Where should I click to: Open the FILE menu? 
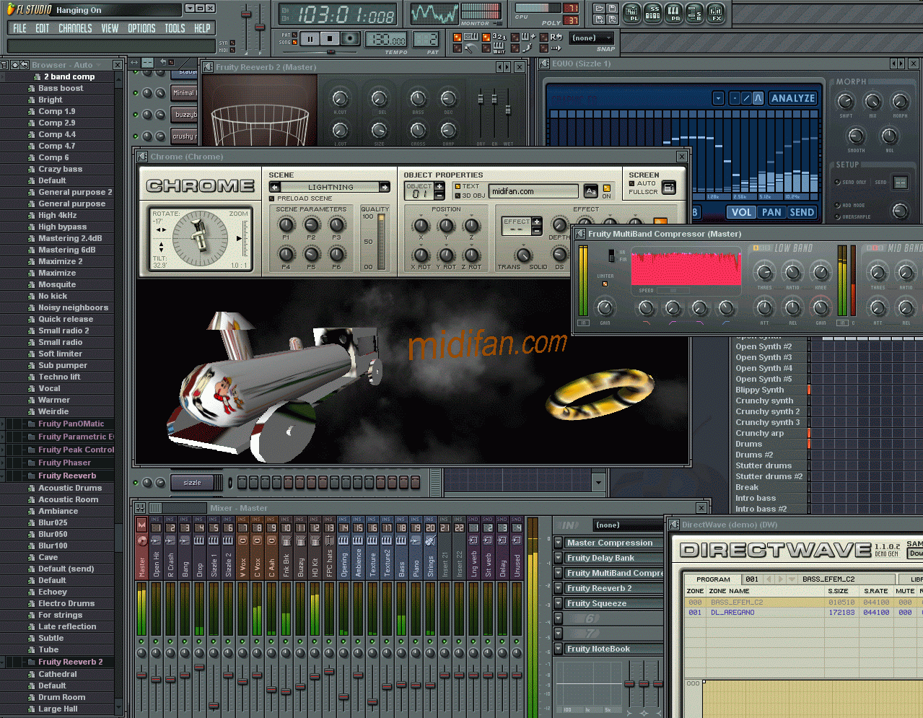click(19, 29)
